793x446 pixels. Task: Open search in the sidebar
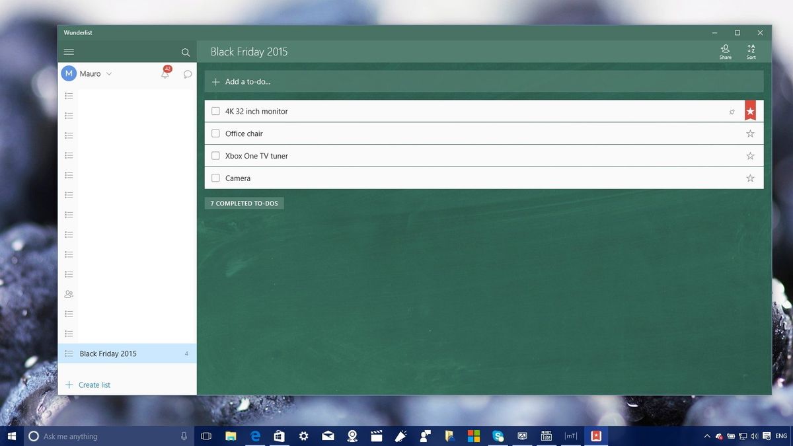click(x=186, y=52)
